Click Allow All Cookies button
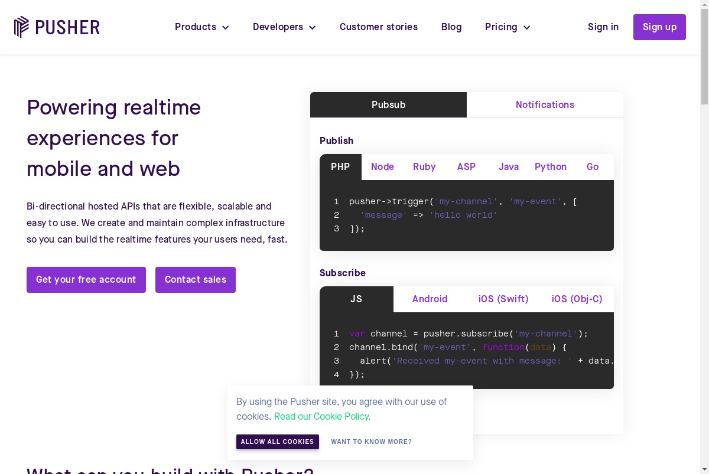This screenshot has height=474, width=709. pos(278,442)
